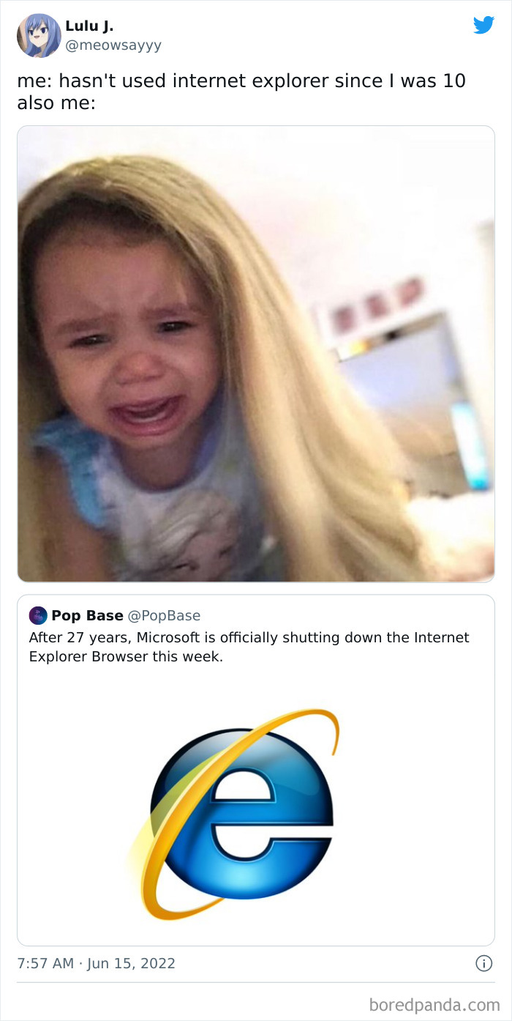Click the 'also me:' text line
Screen dimensions: 512x1021
(57, 103)
